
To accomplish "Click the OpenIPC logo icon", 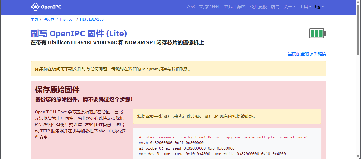I will point(35,7).
